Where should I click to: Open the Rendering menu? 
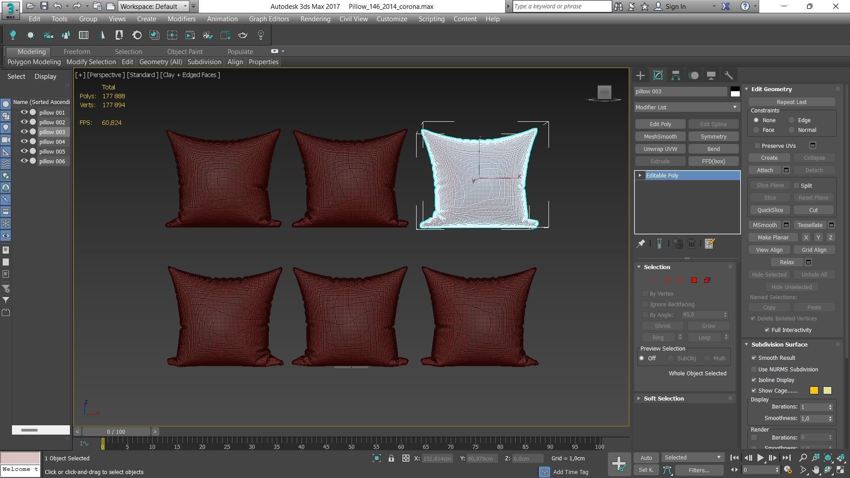click(x=315, y=19)
